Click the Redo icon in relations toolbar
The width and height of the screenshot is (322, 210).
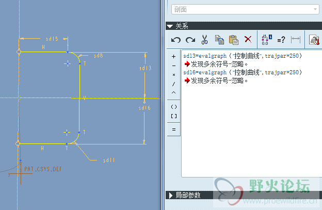(x=190, y=40)
